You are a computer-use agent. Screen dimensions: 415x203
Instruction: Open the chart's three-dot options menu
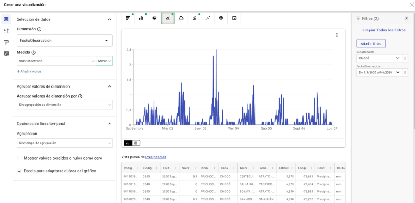[337, 35]
